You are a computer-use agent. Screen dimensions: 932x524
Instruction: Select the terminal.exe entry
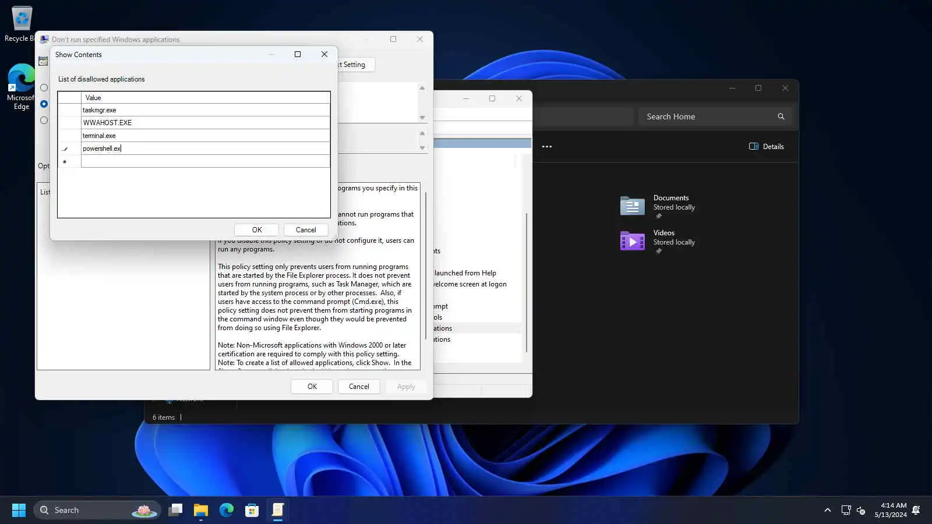[x=206, y=136]
